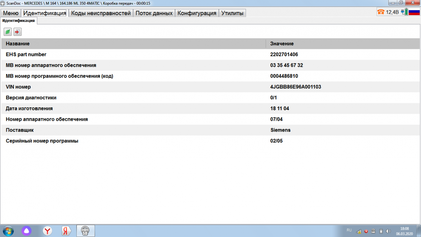Image resolution: width=421 pixels, height=237 pixels.
Task: Select the Поставщик row
Action: coord(210,130)
